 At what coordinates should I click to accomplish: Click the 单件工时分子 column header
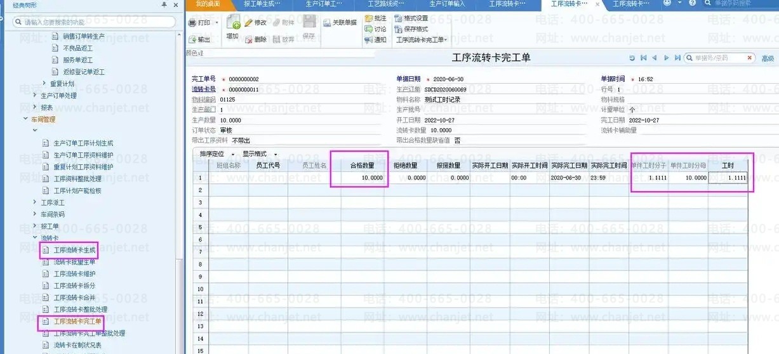649,166
